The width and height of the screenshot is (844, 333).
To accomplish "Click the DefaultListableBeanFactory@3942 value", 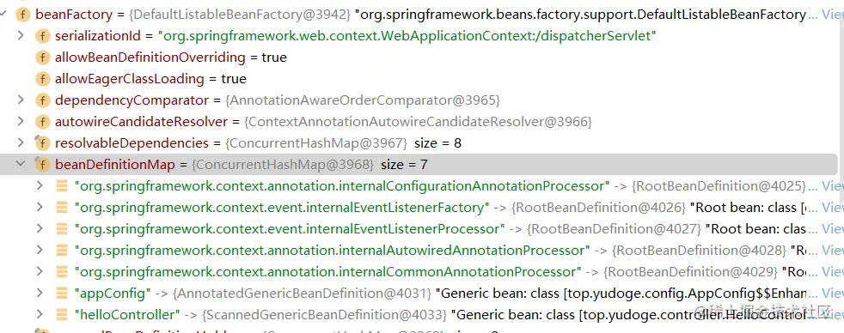I will [240, 15].
